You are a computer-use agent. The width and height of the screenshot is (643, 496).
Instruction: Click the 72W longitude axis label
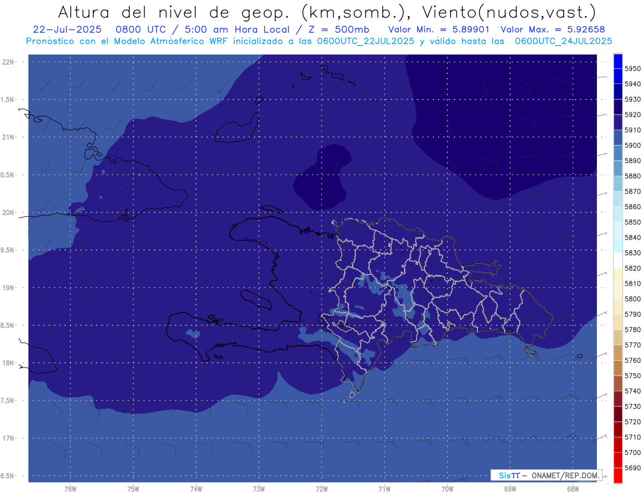(x=322, y=489)
